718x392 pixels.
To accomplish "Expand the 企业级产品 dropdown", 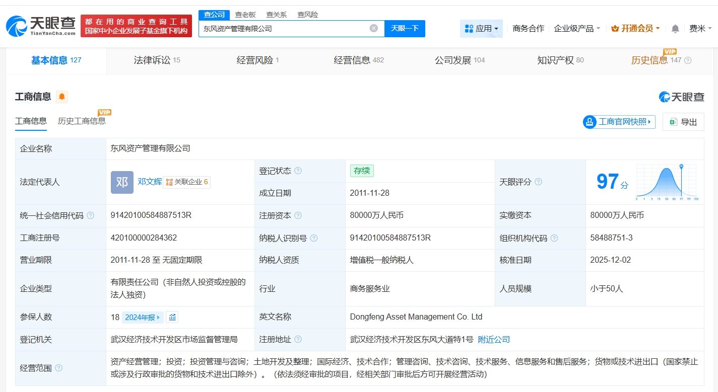I will pyautogui.click(x=577, y=29).
